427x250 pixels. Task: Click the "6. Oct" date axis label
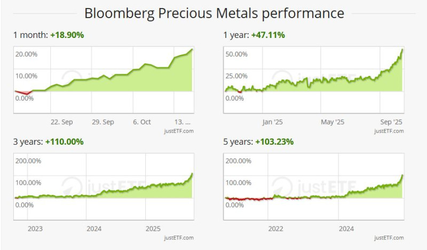click(x=142, y=122)
